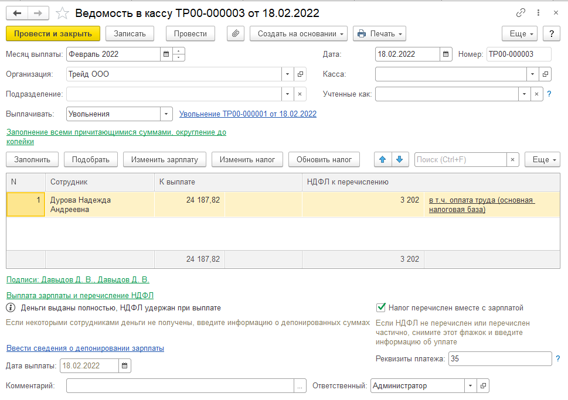
Task: Open calendar for Месяц выплаты field
Action: (x=166, y=54)
